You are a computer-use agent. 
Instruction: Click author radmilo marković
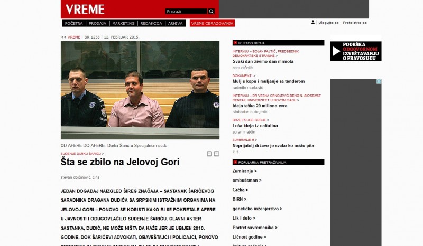[247, 88]
